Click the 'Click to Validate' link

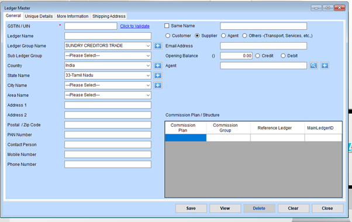coord(134,26)
